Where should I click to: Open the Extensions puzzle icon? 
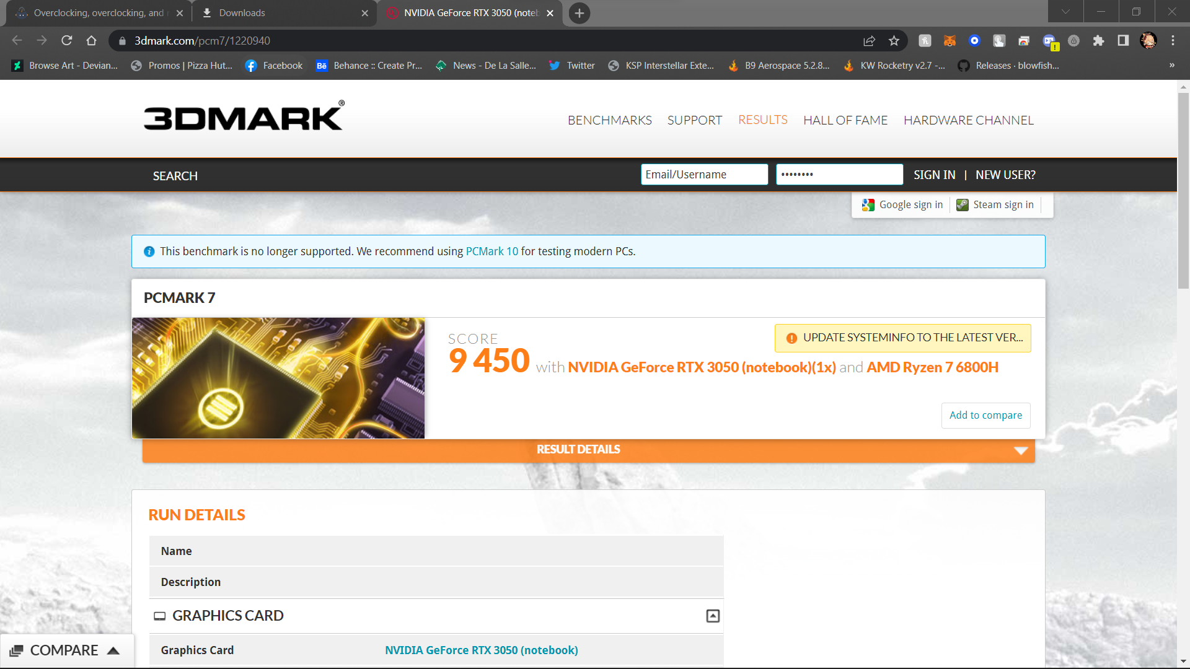click(1098, 40)
